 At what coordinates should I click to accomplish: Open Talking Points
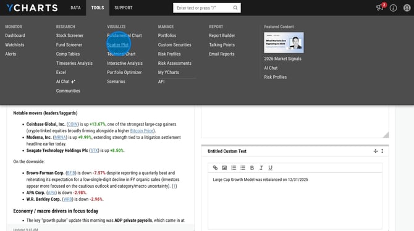point(222,44)
